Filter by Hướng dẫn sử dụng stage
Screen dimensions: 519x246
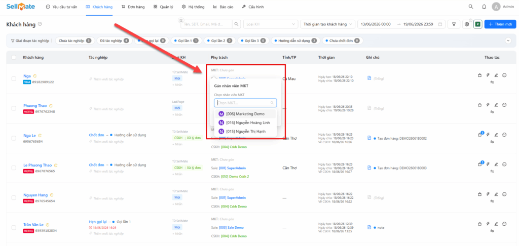point(294,40)
